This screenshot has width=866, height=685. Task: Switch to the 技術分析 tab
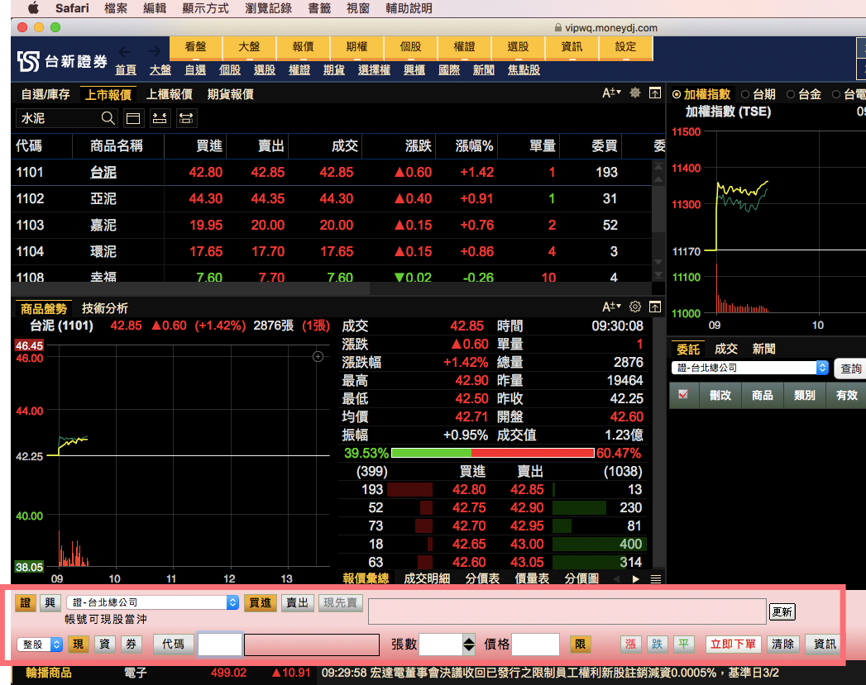[105, 308]
